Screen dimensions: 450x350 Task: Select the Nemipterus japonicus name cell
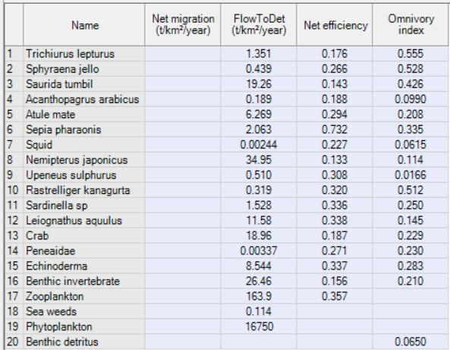(84, 160)
